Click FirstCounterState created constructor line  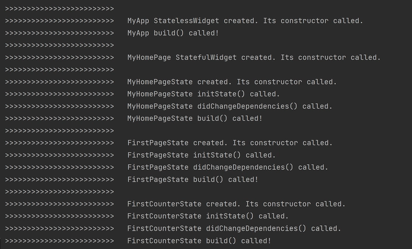(175, 204)
